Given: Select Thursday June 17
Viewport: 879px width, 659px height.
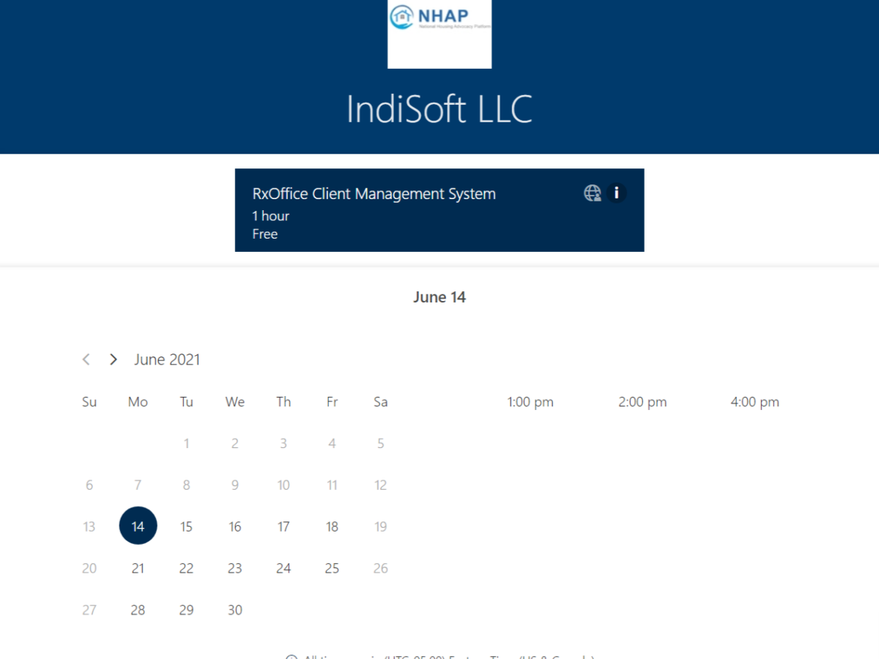Looking at the screenshot, I should (283, 526).
